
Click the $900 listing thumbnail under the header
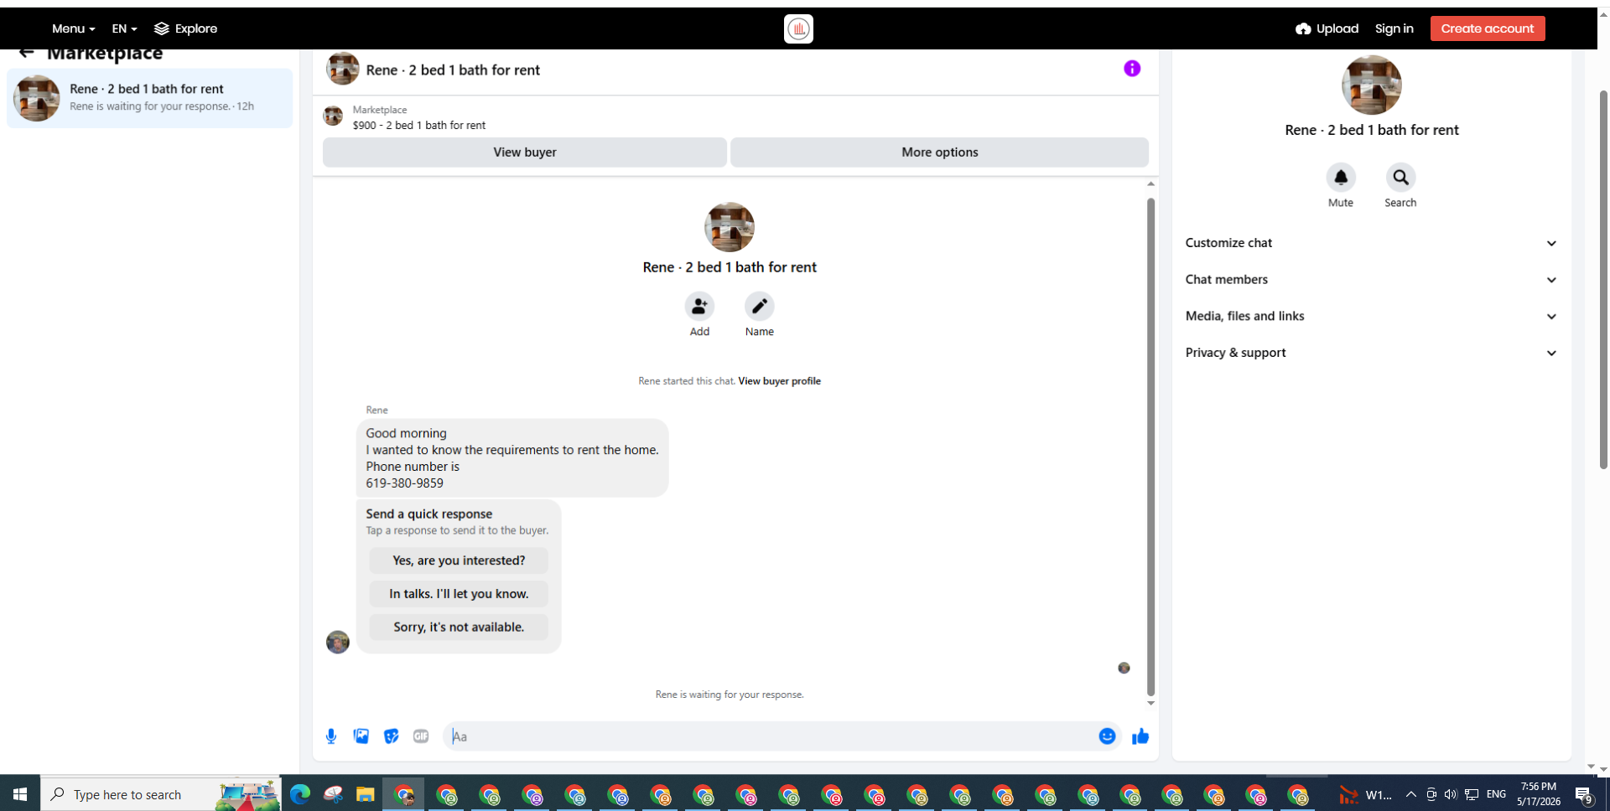[x=333, y=116]
